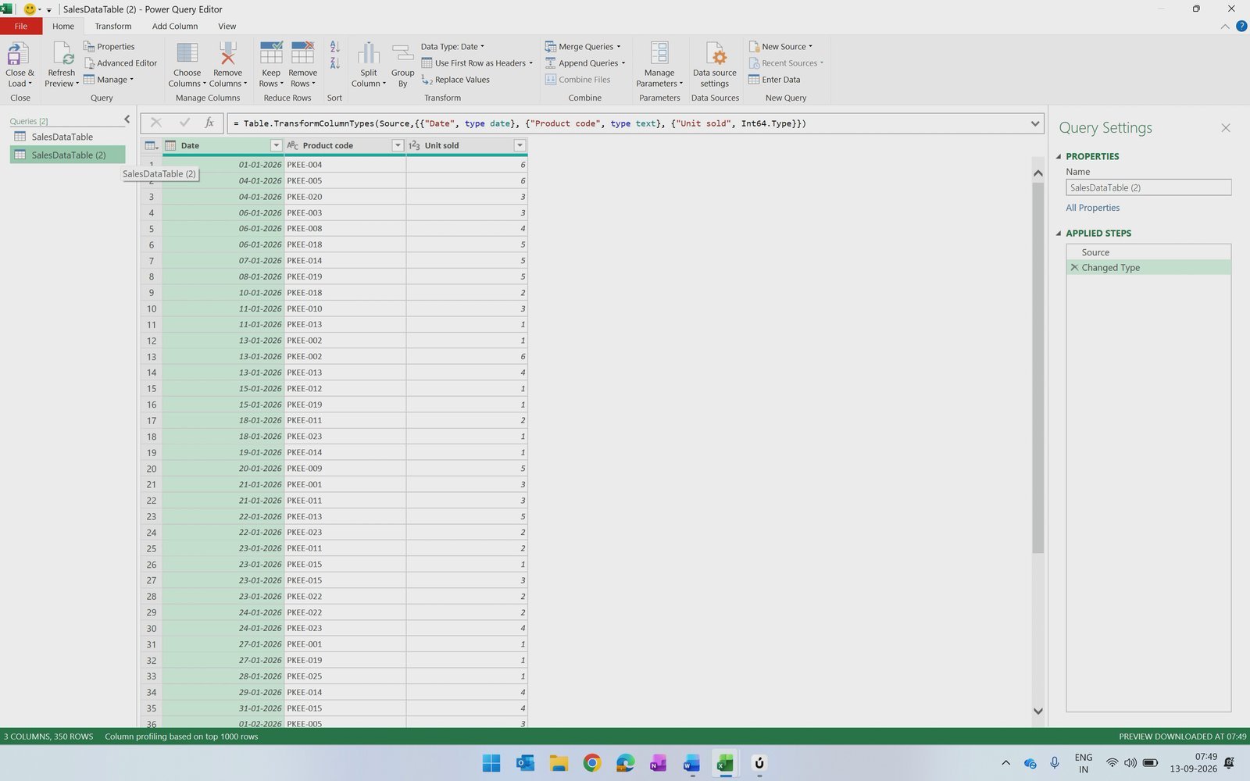Click the Split Column icon
Image resolution: width=1250 pixels, height=781 pixels.
(369, 53)
